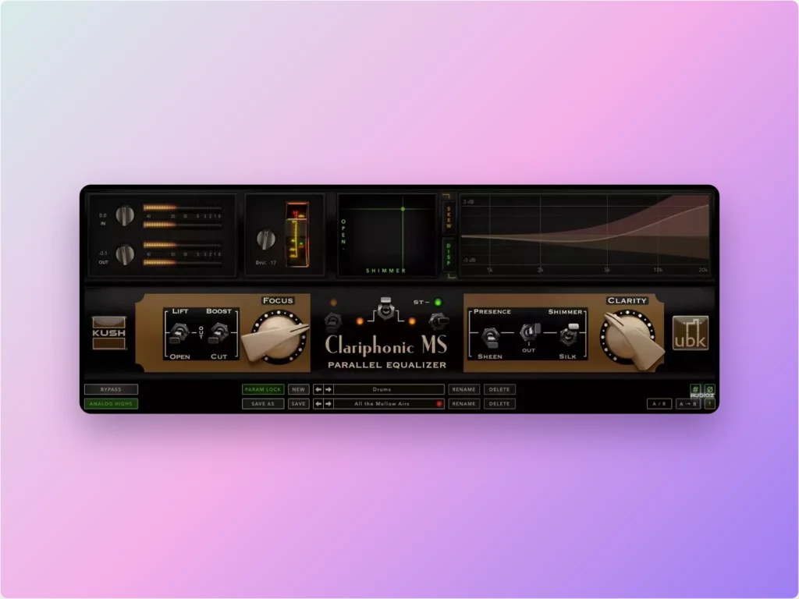Go to next preset bank next to Drums
799x599 pixels.
328,390
